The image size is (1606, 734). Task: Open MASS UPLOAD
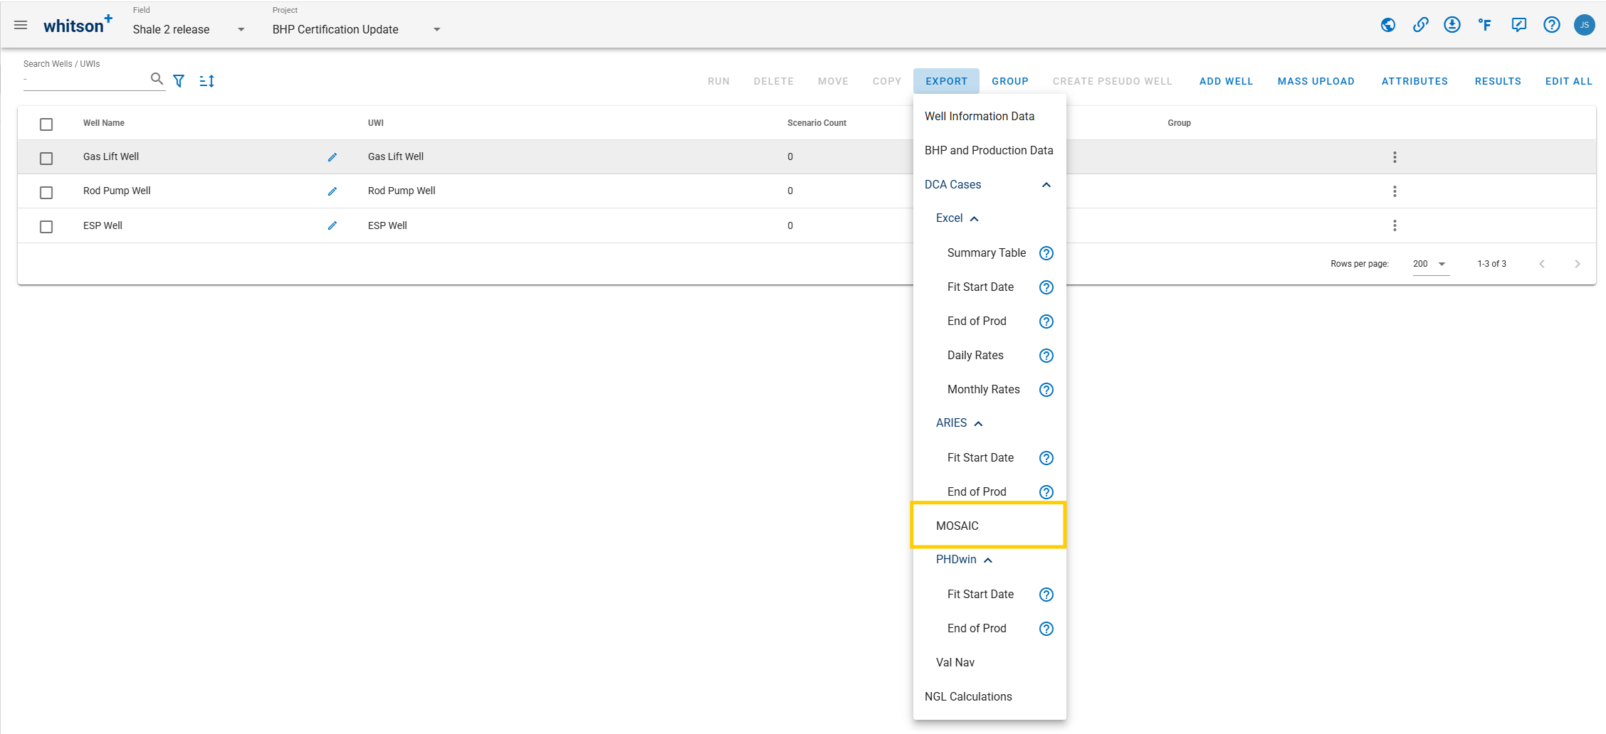pos(1316,81)
